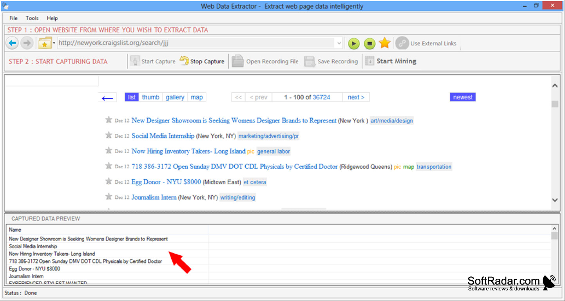Viewport: 565px width, 301px height.
Task: Open Social Media Internship listing link
Action: (163, 136)
